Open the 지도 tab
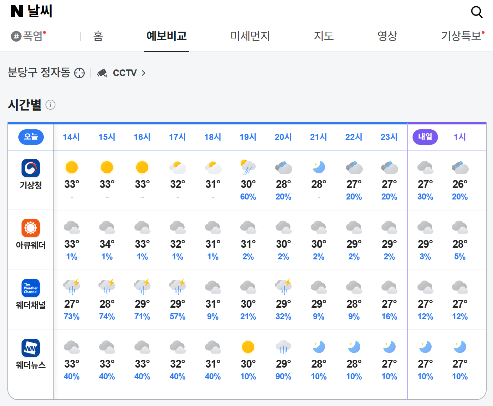The width and height of the screenshot is (493, 406). point(324,36)
